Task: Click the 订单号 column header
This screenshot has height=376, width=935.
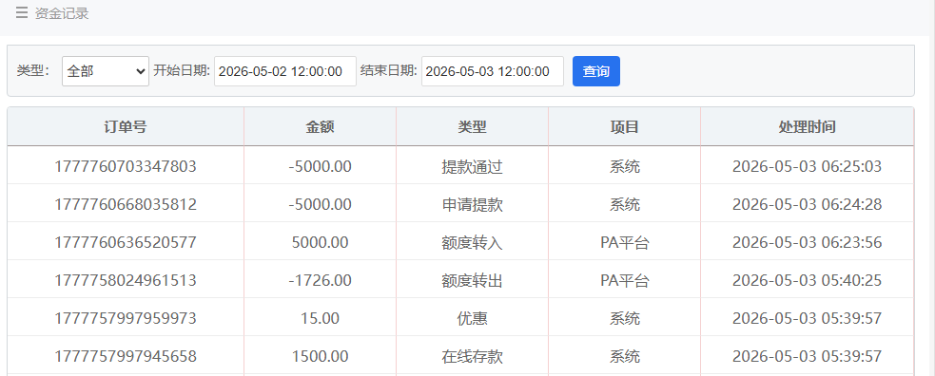Action: click(x=126, y=126)
